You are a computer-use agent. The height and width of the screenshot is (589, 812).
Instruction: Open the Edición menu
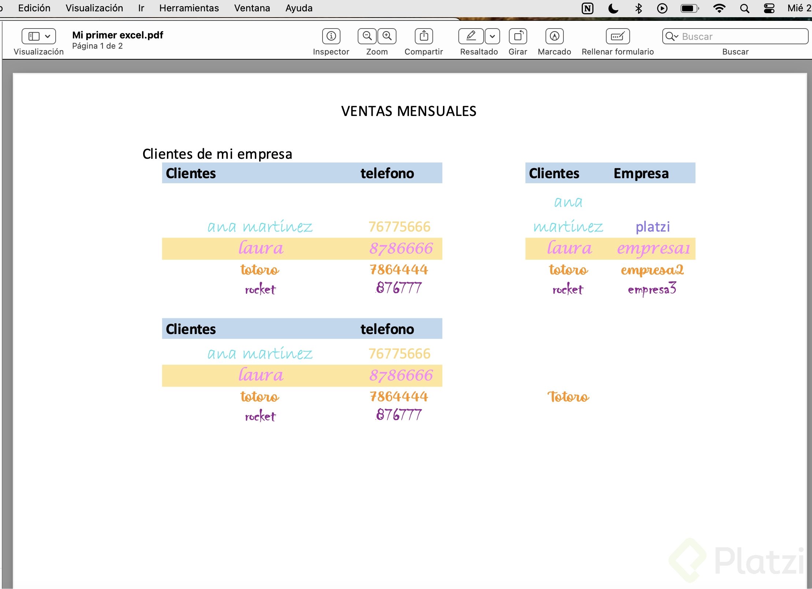[34, 8]
